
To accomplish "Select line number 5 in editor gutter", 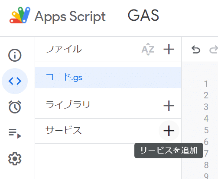I will coord(206,130).
